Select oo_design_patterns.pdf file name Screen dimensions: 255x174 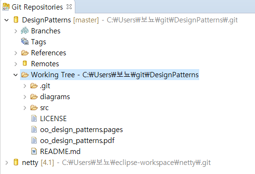pos(77,141)
